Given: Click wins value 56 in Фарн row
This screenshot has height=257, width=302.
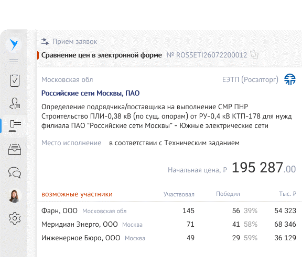Looking at the screenshot, I should 236,211.
